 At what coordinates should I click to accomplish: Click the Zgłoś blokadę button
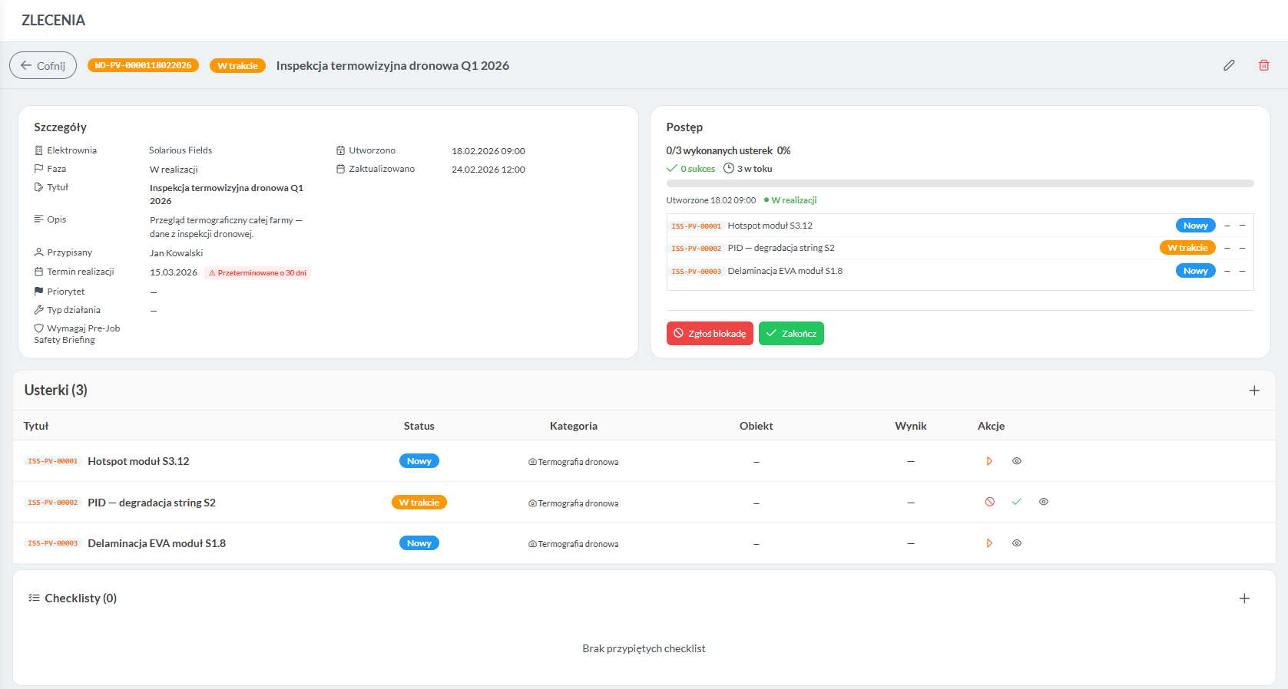click(x=709, y=334)
